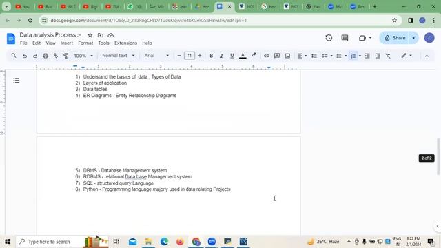
Task: Open the Arial font dropdown
Action: click(156, 56)
